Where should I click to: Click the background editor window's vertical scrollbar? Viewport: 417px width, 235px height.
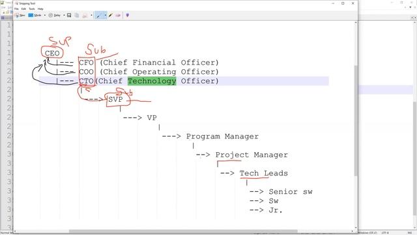414,158
